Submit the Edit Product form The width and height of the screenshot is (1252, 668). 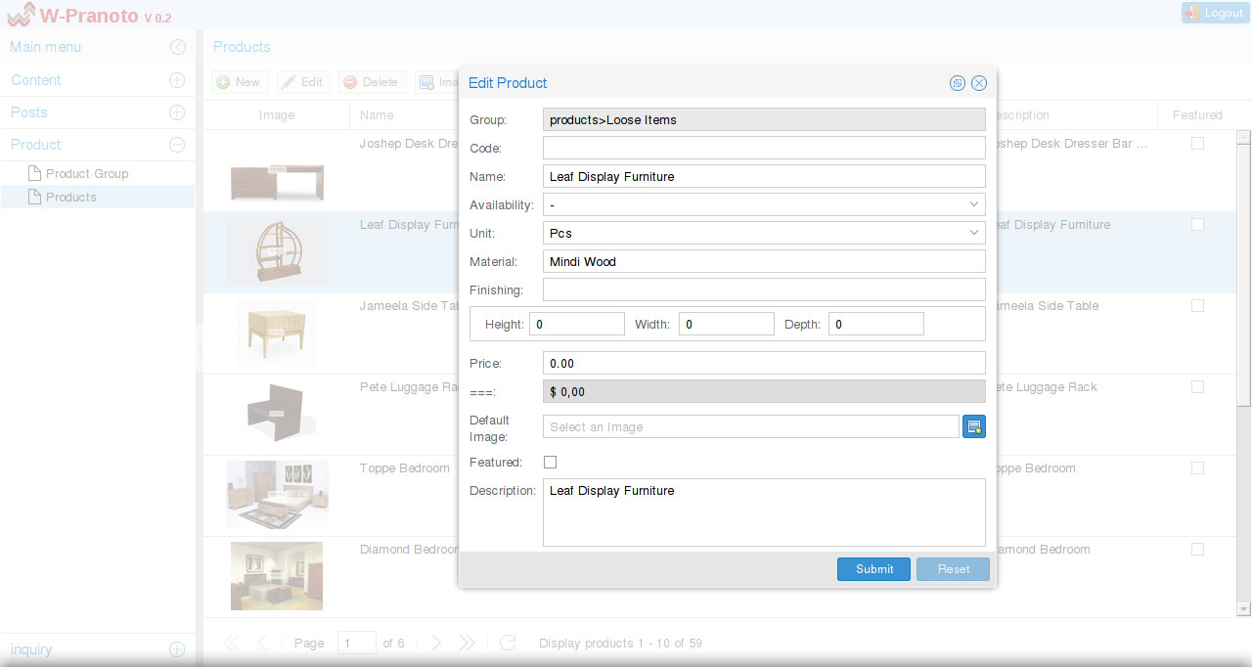pos(873,569)
